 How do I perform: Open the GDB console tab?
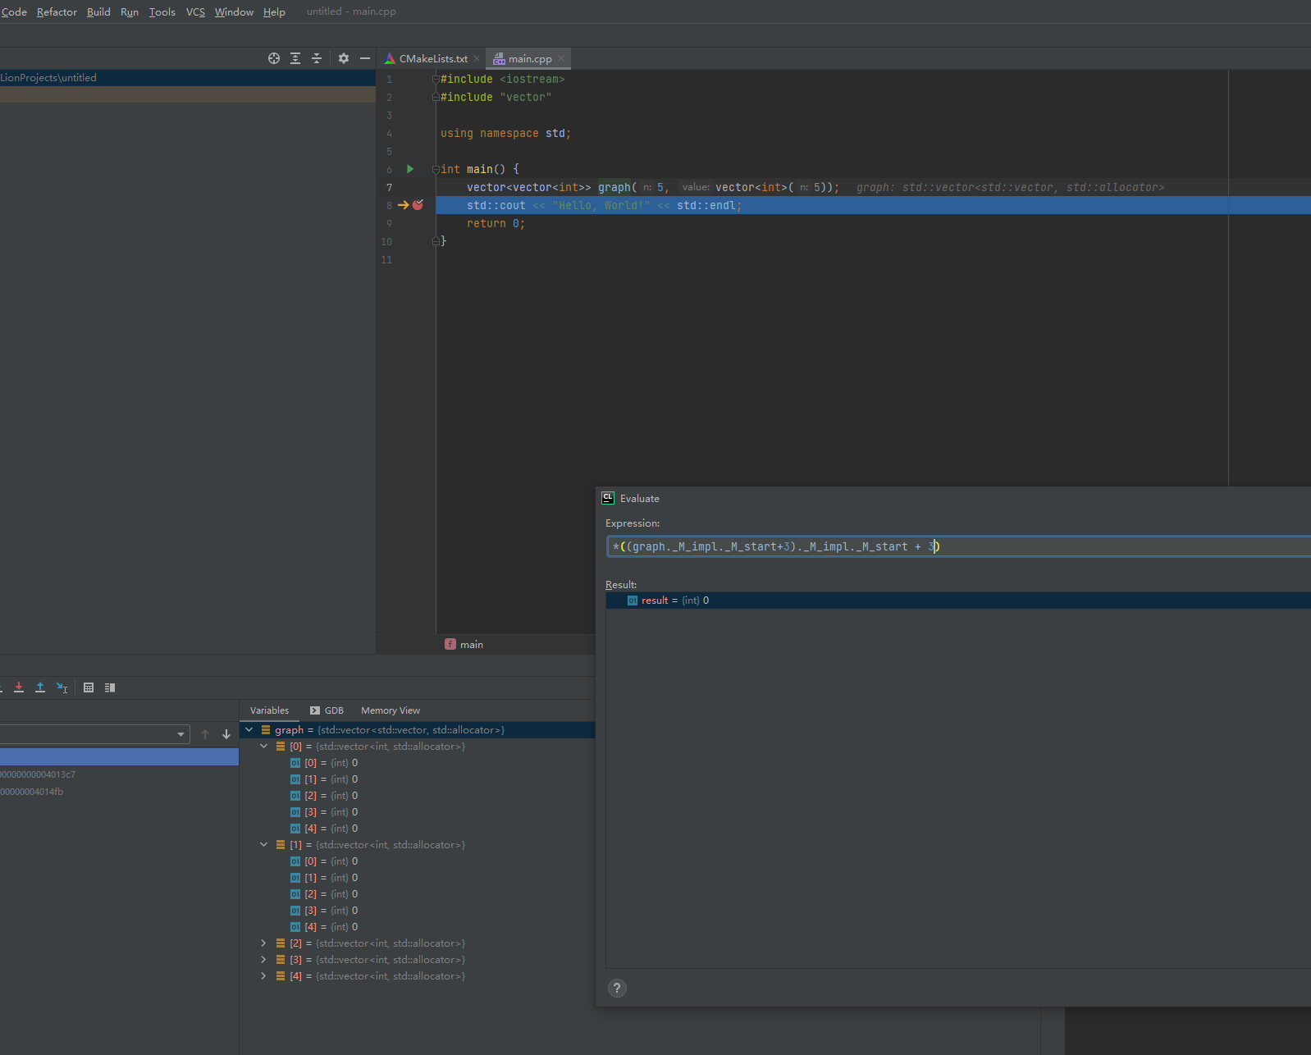(327, 710)
